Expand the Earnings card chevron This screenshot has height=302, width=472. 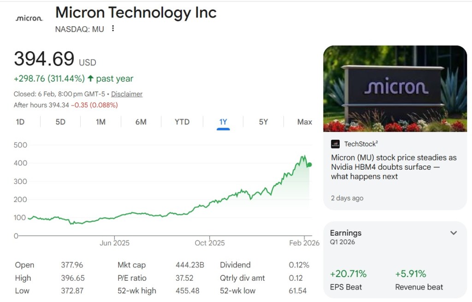tap(454, 233)
